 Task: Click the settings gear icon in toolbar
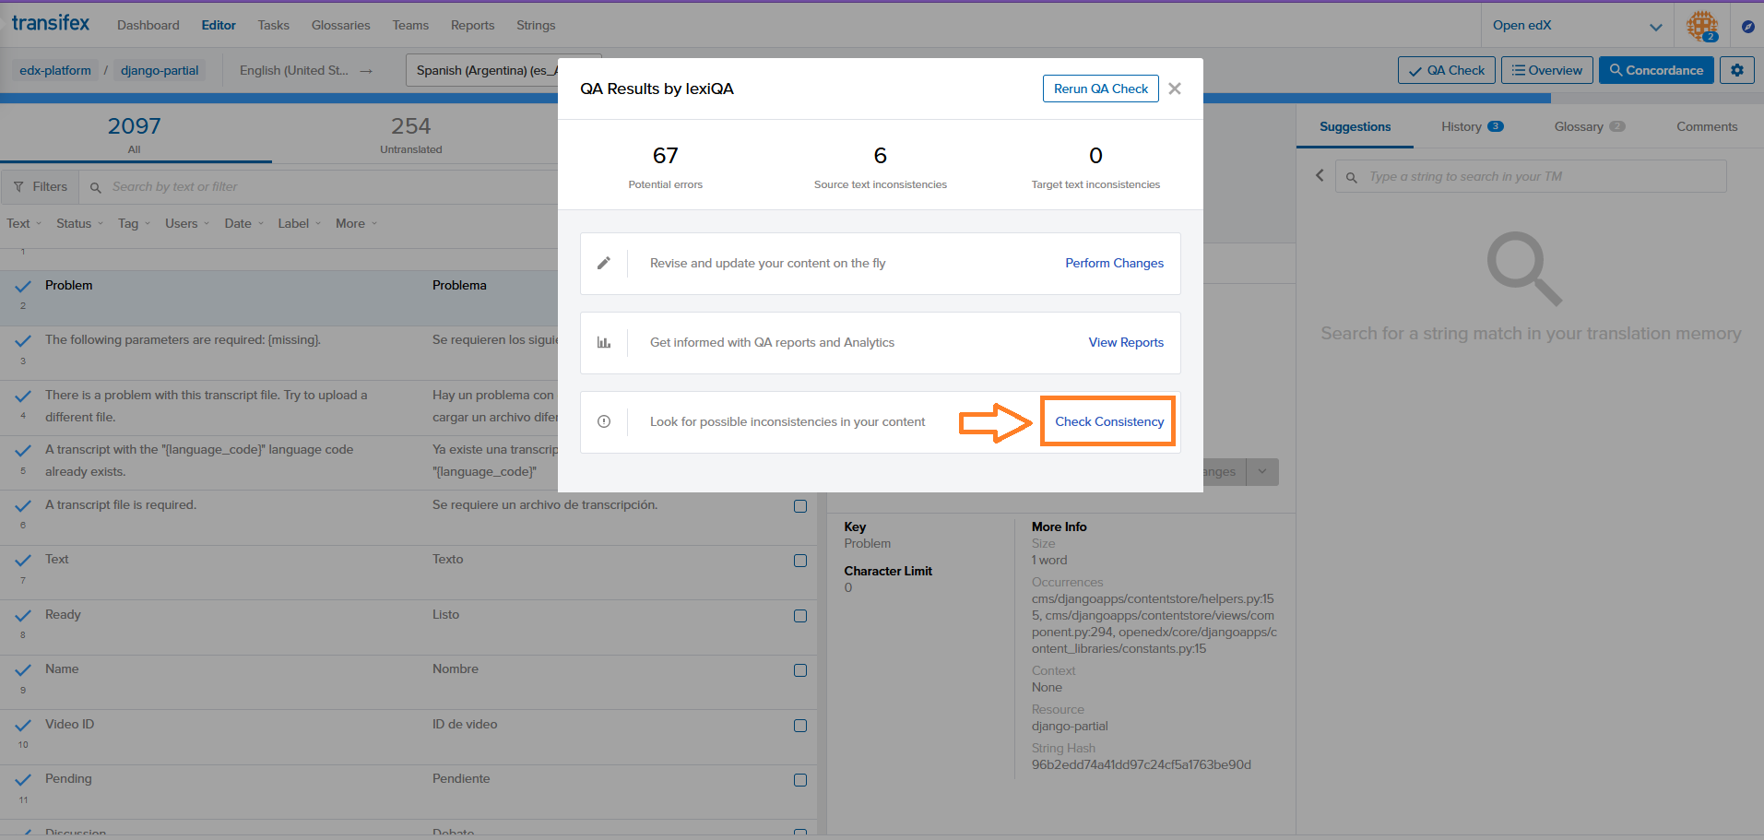pos(1736,70)
